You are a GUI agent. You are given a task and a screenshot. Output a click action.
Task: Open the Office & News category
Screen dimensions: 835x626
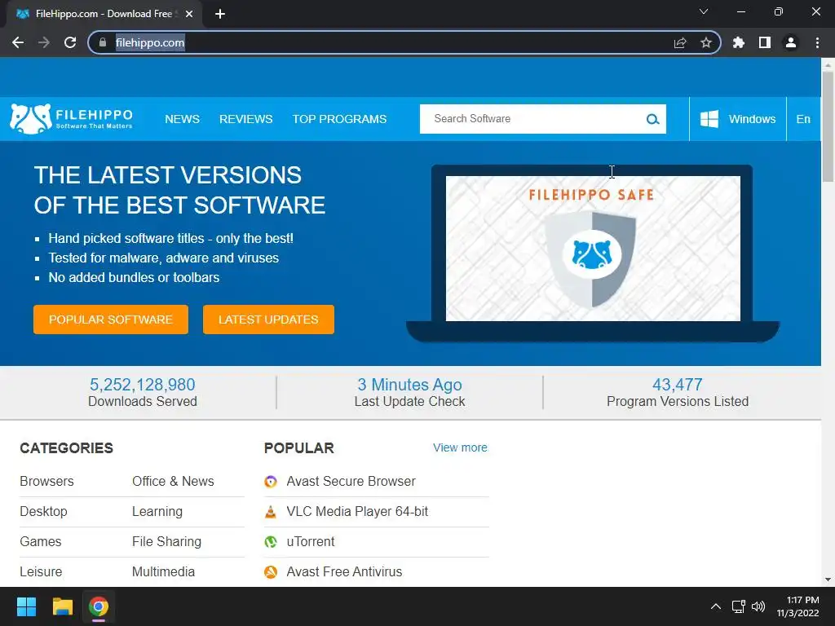click(173, 481)
